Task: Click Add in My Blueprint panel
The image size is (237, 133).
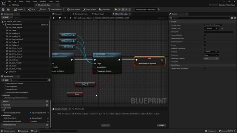Action: [5, 80]
